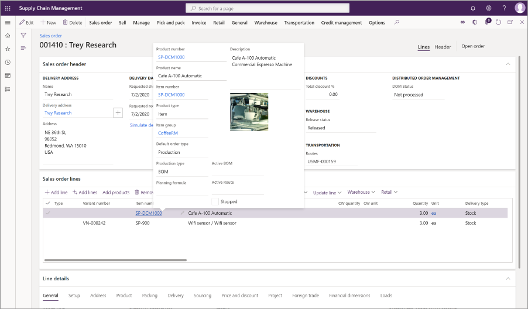Select the Delivery tab in Line details
This screenshot has height=309, width=528.
[176, 295]
